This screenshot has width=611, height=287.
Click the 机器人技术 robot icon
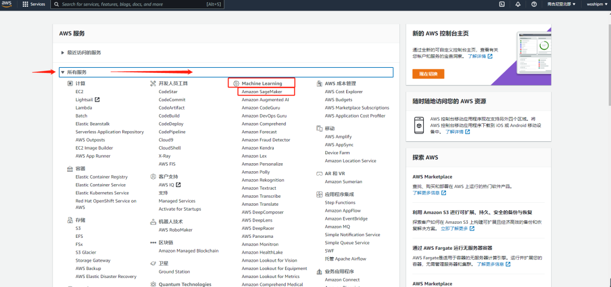(153, 221)
